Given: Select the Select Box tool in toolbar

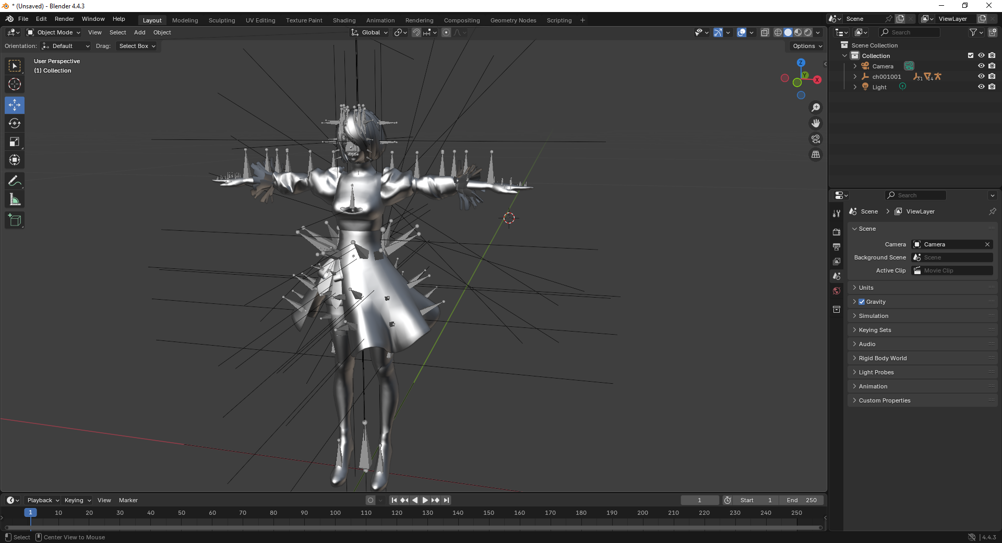Looking at the screenshot, I should click(x=15, y=66).
